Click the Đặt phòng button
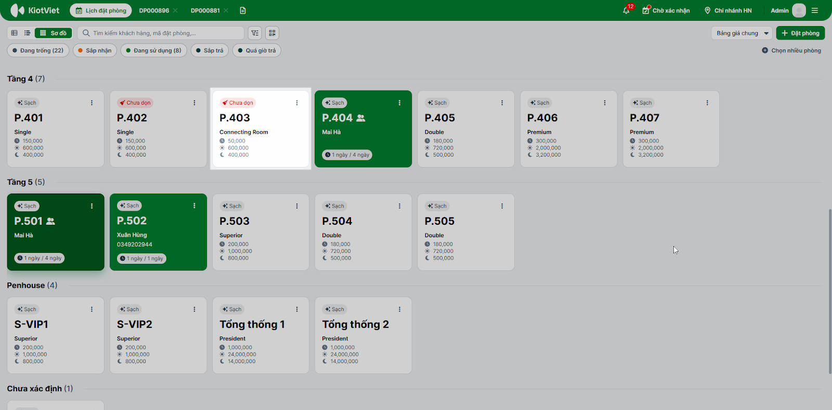 (800, 33)
